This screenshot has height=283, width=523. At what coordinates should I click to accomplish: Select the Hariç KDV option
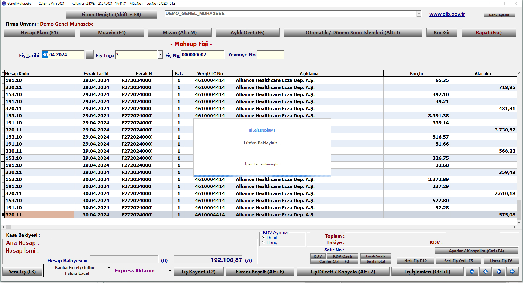(x=263, y=242)
